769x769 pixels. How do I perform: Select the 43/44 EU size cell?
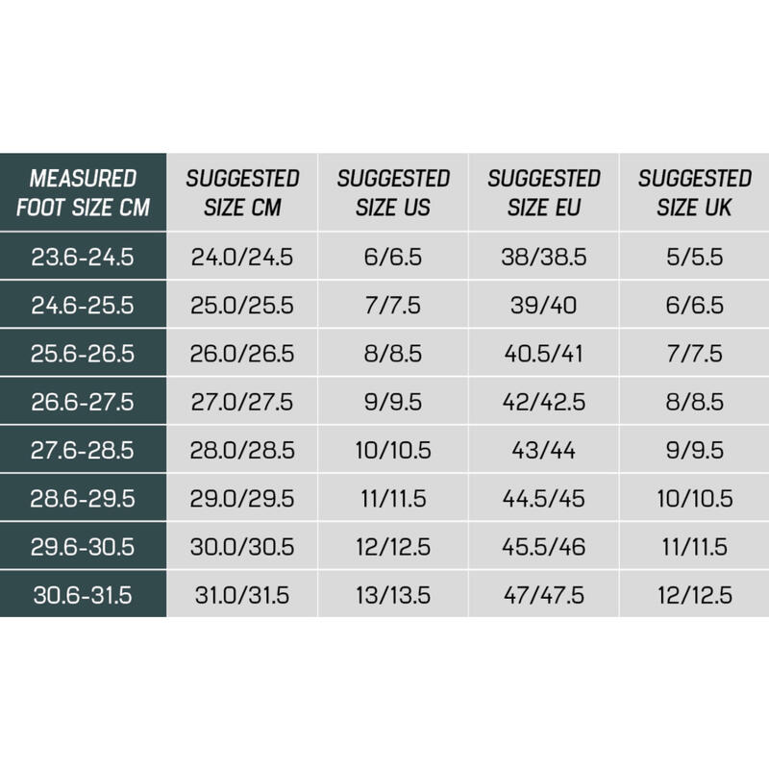[x=543, y=449]
